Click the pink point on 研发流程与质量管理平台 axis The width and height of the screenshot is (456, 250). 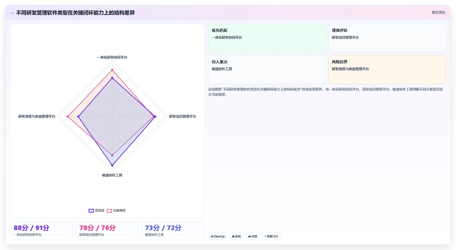pyautogui.click(x=68, y=117)
